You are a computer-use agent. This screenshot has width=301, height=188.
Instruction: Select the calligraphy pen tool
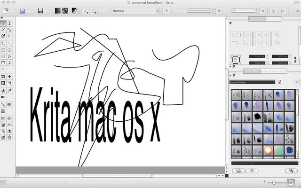(3, 30)
